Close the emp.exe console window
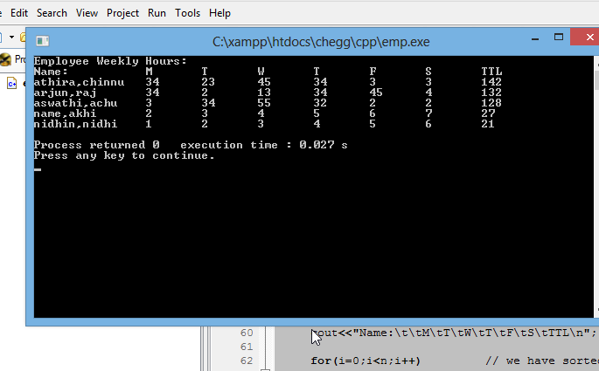Image resolution: width=599 pixels, height=371 pixels. pyautogui.click(x=586, y=37)
